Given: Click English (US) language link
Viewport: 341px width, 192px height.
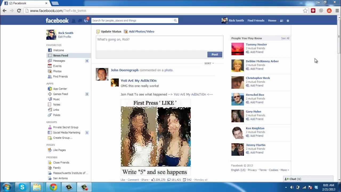Looking at the screenshot, I should tap(238, 170).
